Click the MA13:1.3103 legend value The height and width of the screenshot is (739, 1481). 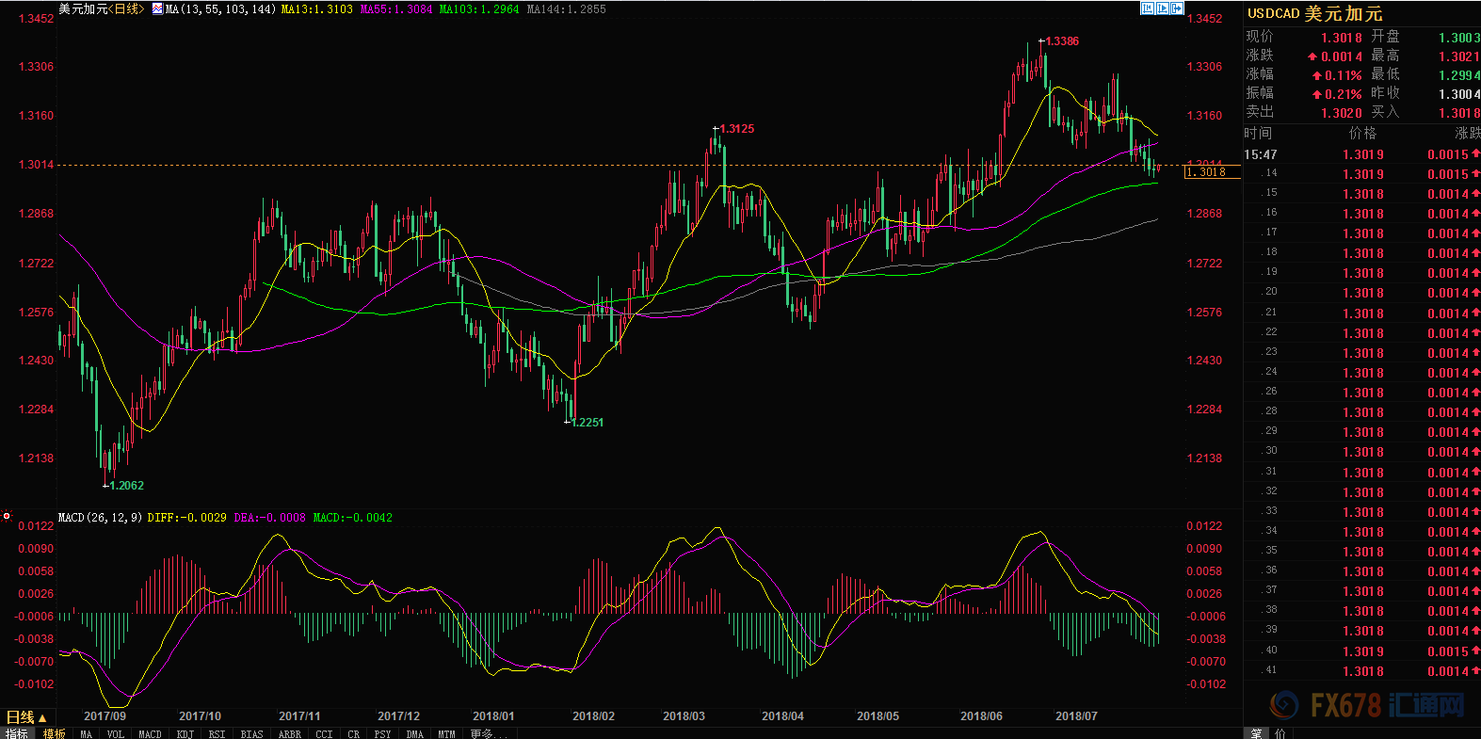[317, 8]
